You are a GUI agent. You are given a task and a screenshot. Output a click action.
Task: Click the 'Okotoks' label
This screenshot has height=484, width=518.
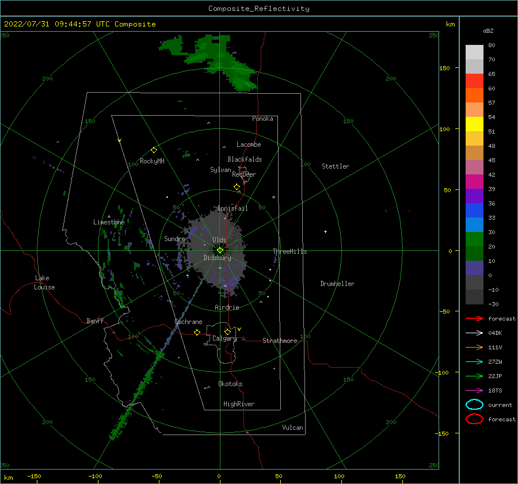click(x=230, y=384)
